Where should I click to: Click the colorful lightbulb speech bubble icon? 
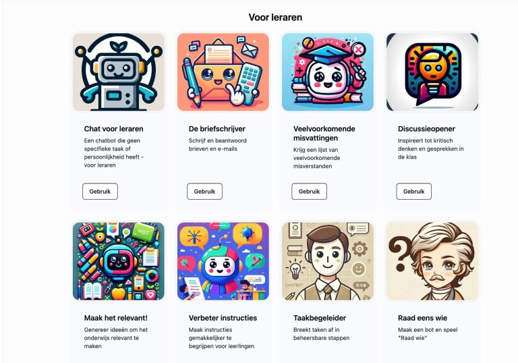(x=432, y=72)
